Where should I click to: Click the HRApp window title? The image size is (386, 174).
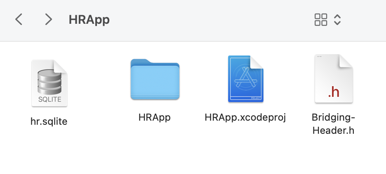click(89, 20)
